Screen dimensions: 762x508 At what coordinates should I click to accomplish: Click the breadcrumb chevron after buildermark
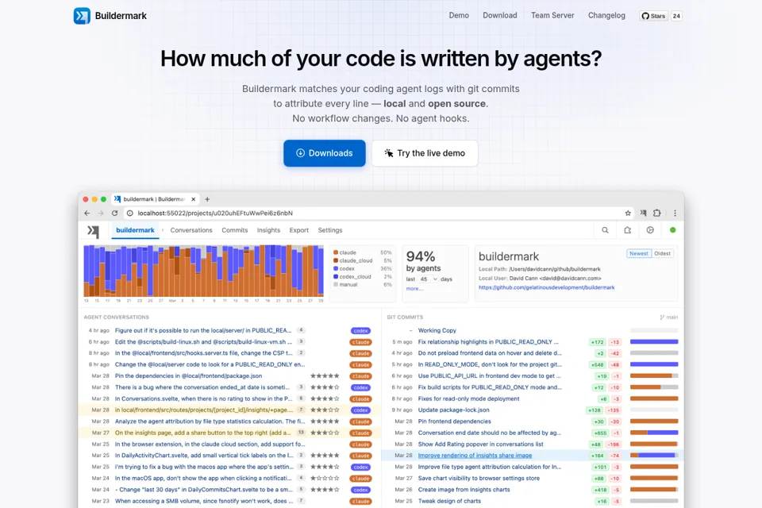click(x=162, y=230)
